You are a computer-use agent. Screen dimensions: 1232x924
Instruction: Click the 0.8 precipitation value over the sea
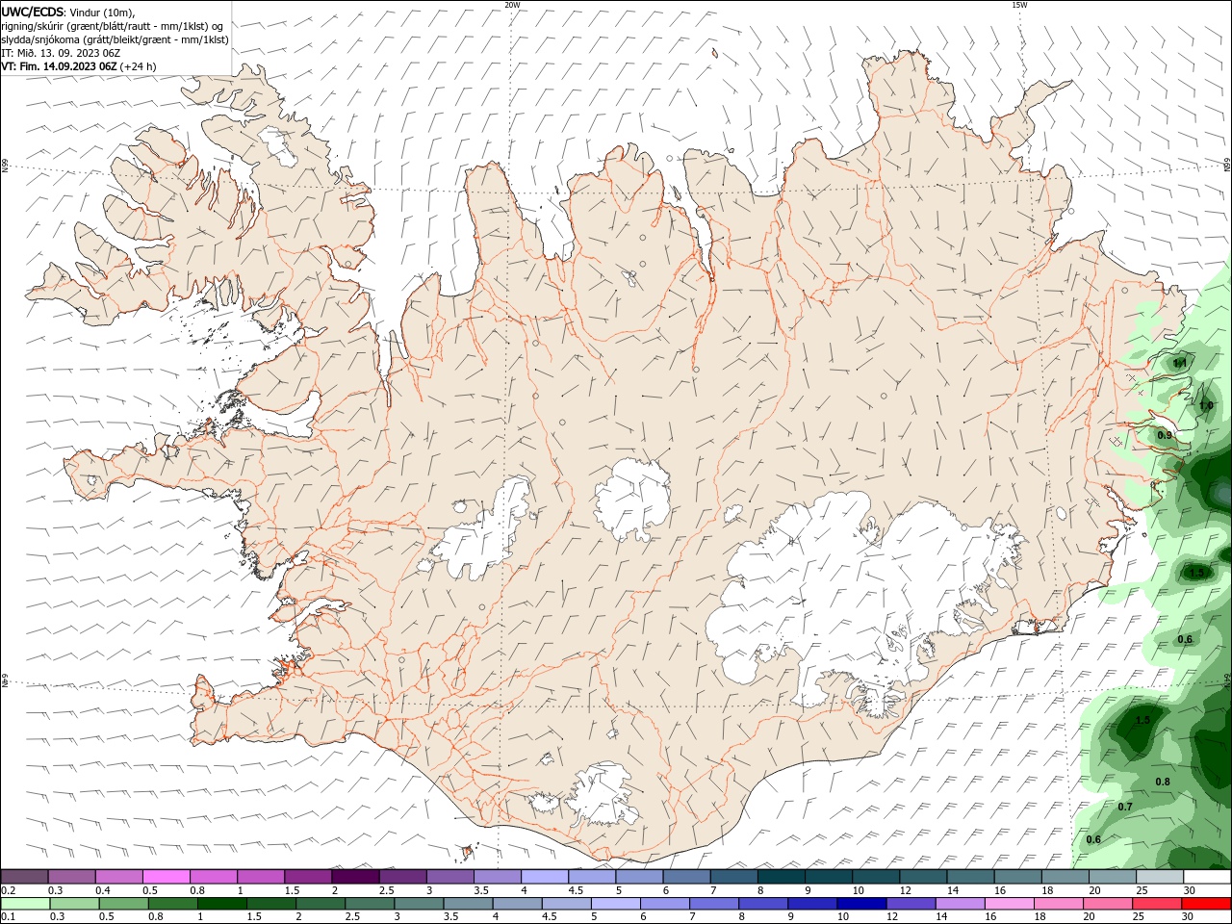[1163, 782]
